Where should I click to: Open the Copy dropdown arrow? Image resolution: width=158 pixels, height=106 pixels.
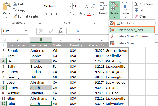click(x=29, y=10)
